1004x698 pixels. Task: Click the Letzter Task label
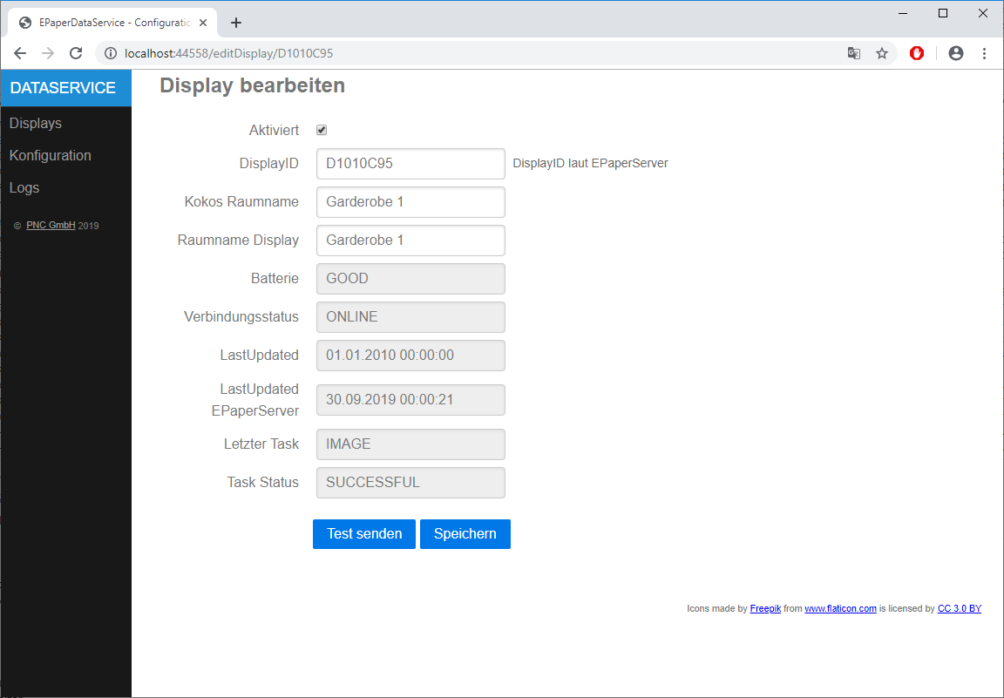(x=261, y=444)
